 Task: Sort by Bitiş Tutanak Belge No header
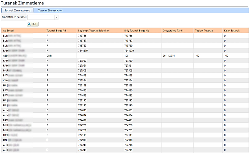(x=142, y=30)
